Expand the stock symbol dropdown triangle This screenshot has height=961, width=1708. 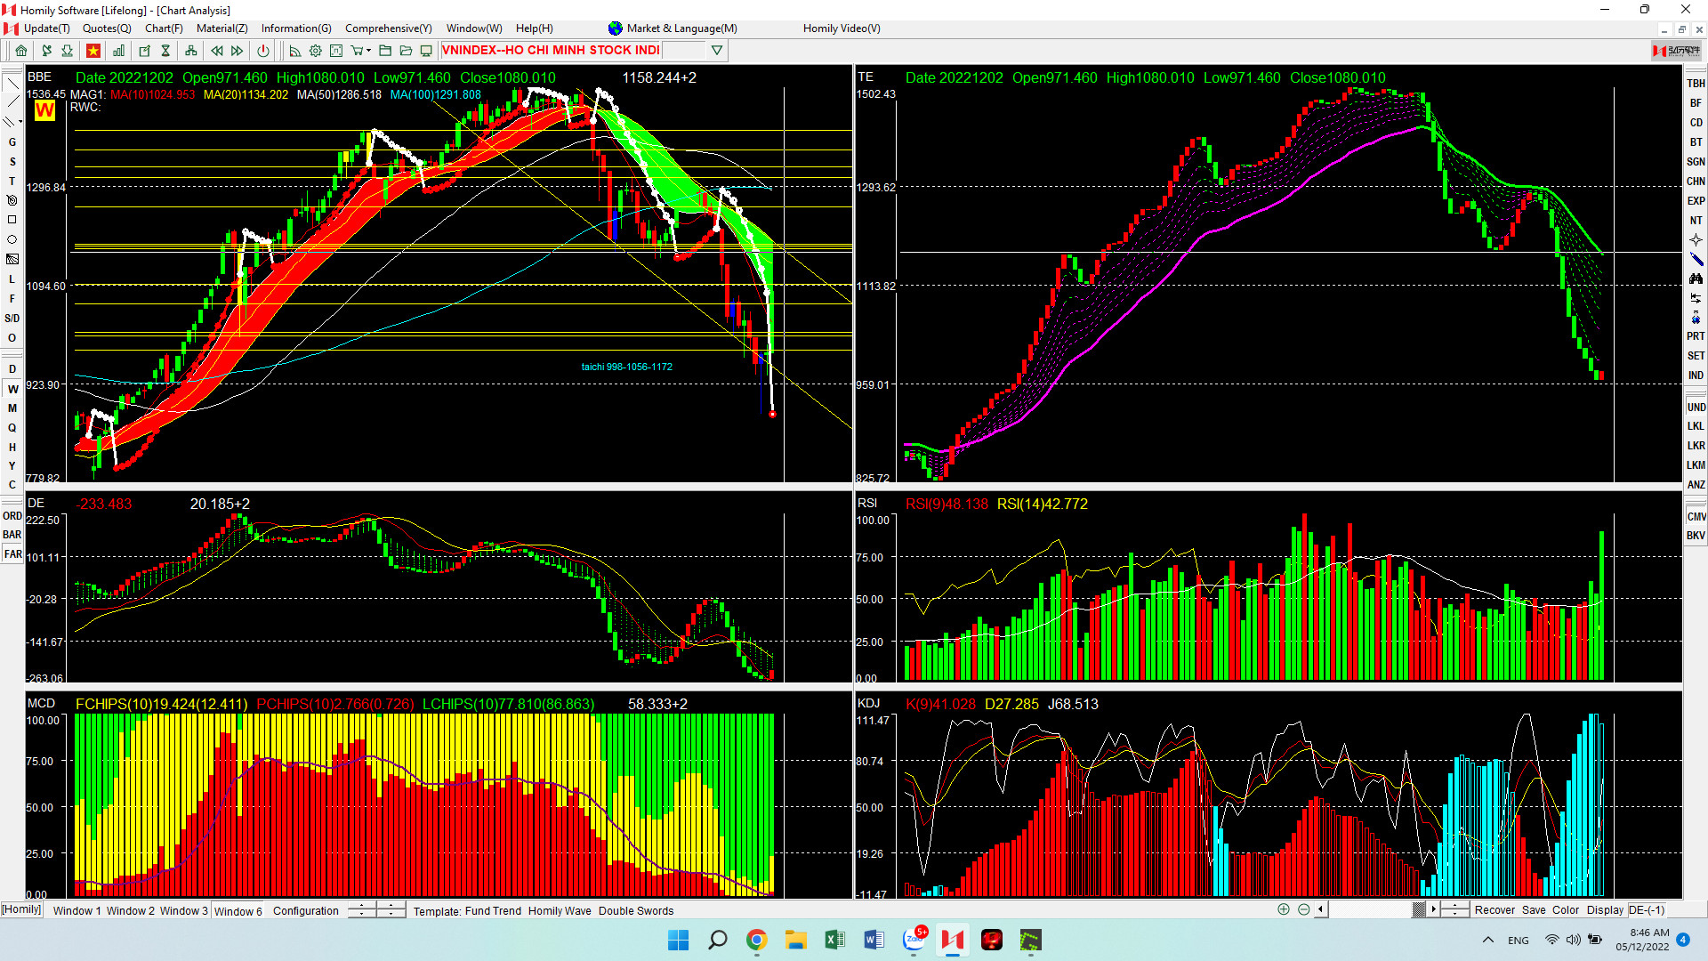click(x=717, y=51)
